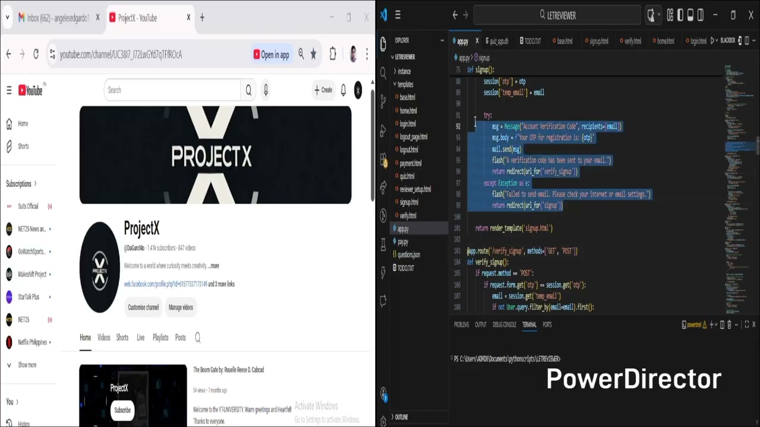Open Chrome profile picture
Screen dimensions: 760x427
point(353,54)
